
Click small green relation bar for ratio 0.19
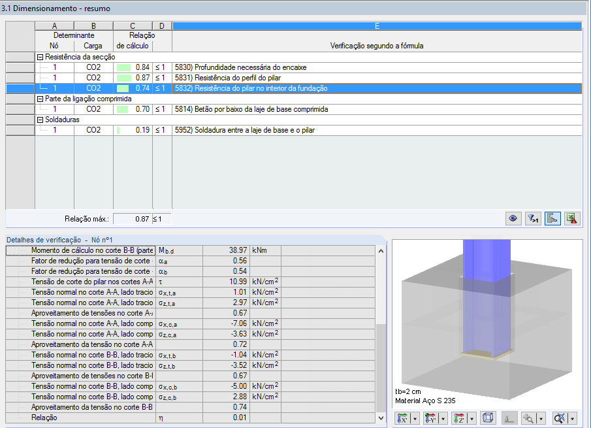(118, 131)
